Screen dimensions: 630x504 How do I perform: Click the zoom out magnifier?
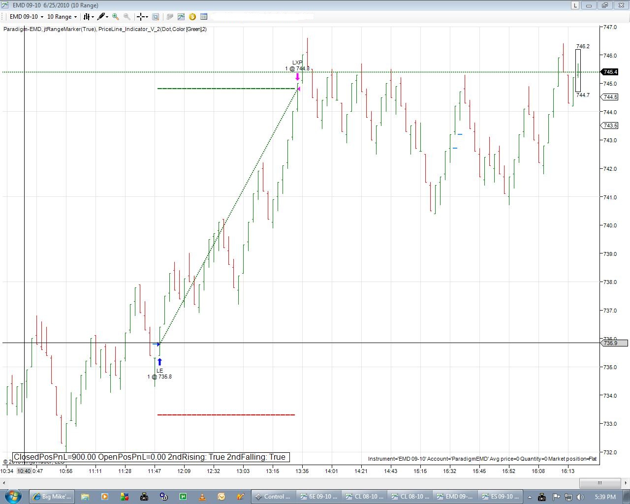[x=127, y=16]
